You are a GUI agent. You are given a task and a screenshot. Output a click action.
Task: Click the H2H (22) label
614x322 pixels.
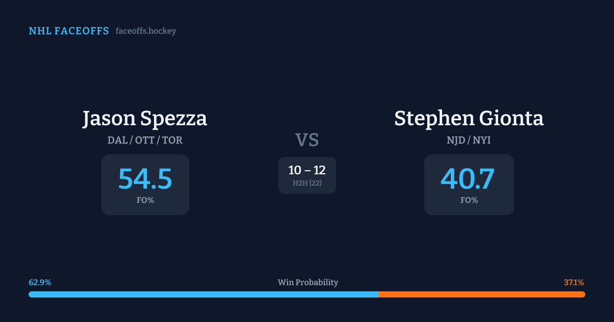pyautogui.click(x=307, y=183)
